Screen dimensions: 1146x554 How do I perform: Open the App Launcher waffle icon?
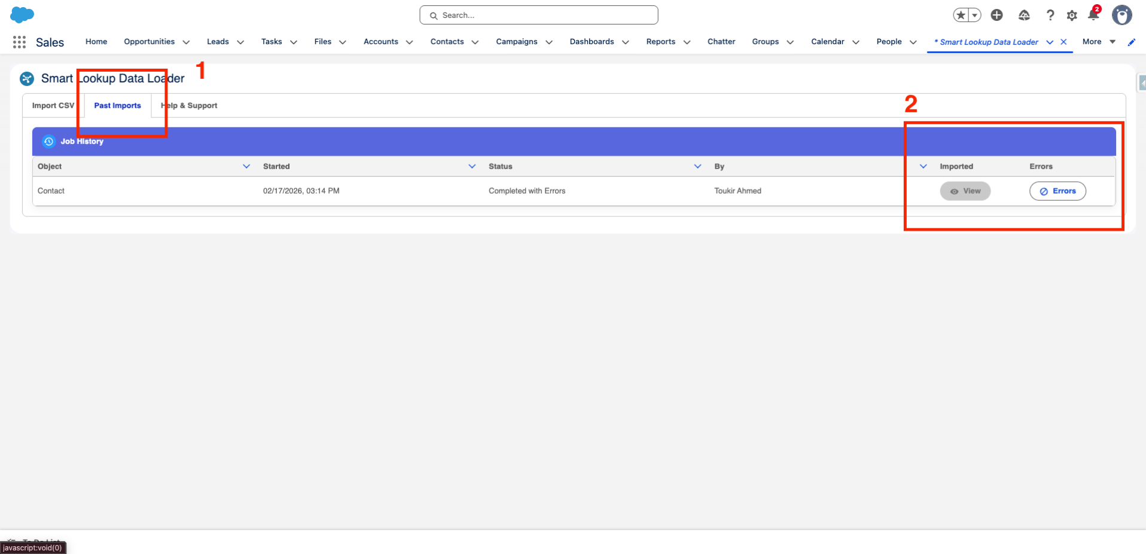tap(19, 42)
